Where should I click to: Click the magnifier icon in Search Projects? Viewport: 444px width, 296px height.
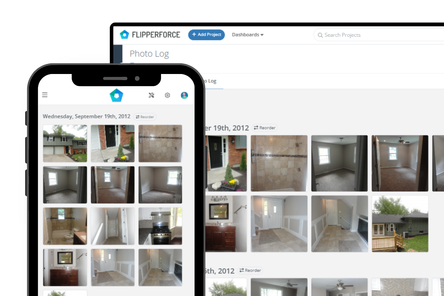[x=320, y=35]
